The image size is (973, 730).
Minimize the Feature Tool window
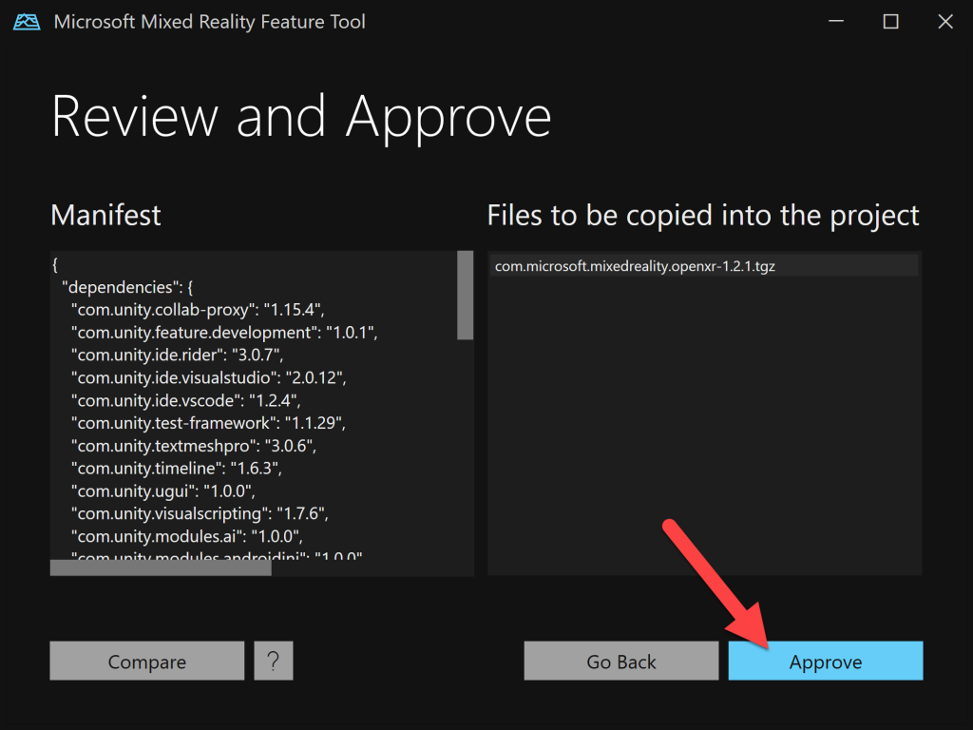[836, 22]
